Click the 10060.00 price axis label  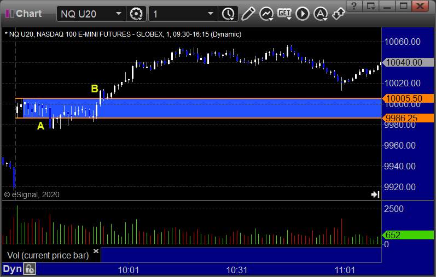[x=402, y=42]
